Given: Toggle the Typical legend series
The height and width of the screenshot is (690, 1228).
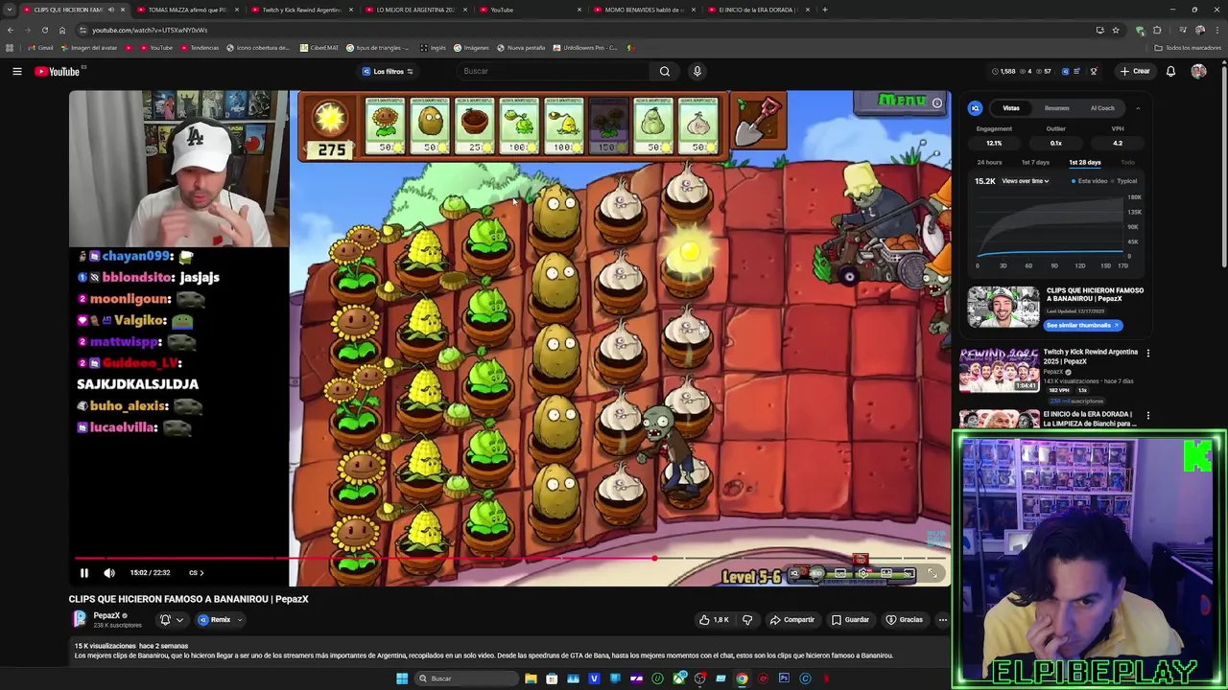Looking at the screenshot, I should coord(1124,181).
